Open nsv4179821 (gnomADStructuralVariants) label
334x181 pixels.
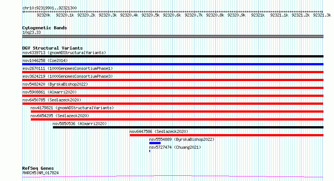(x=72, y=108)
